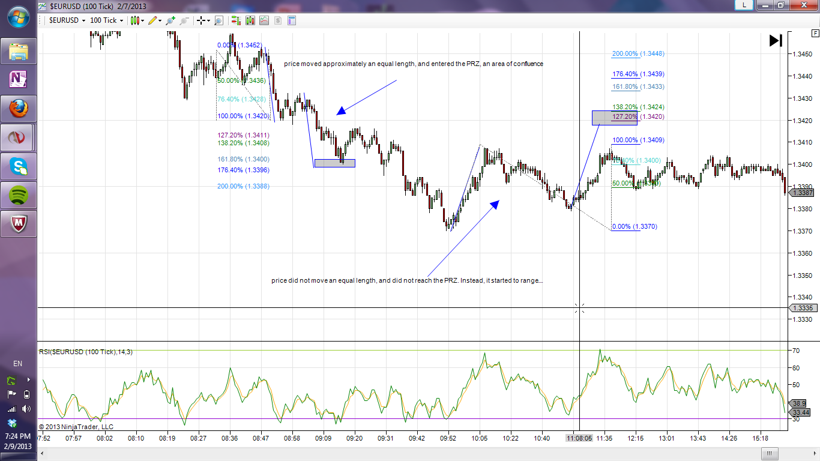Click the Zoom Out magnifier icon

point(184,20)
